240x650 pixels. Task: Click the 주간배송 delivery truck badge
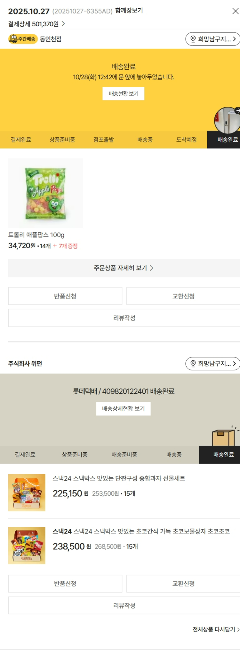(x=23, y=39)
